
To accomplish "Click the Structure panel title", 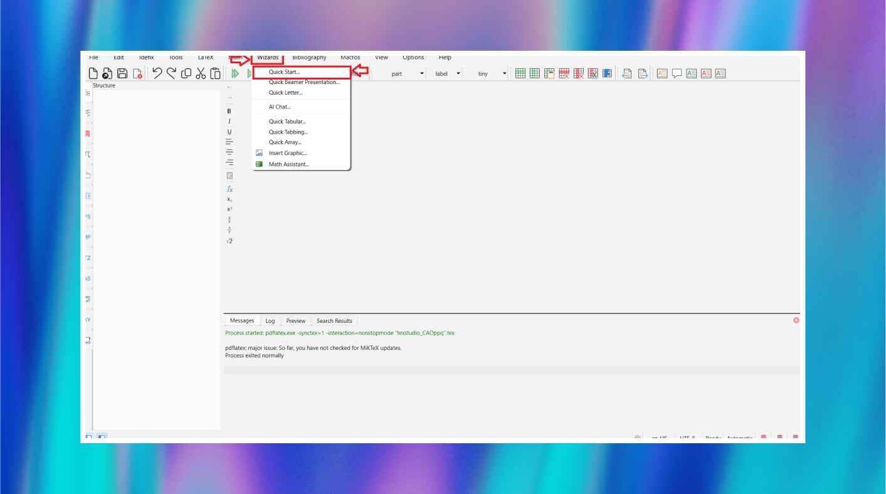I will tap(104, 85).
